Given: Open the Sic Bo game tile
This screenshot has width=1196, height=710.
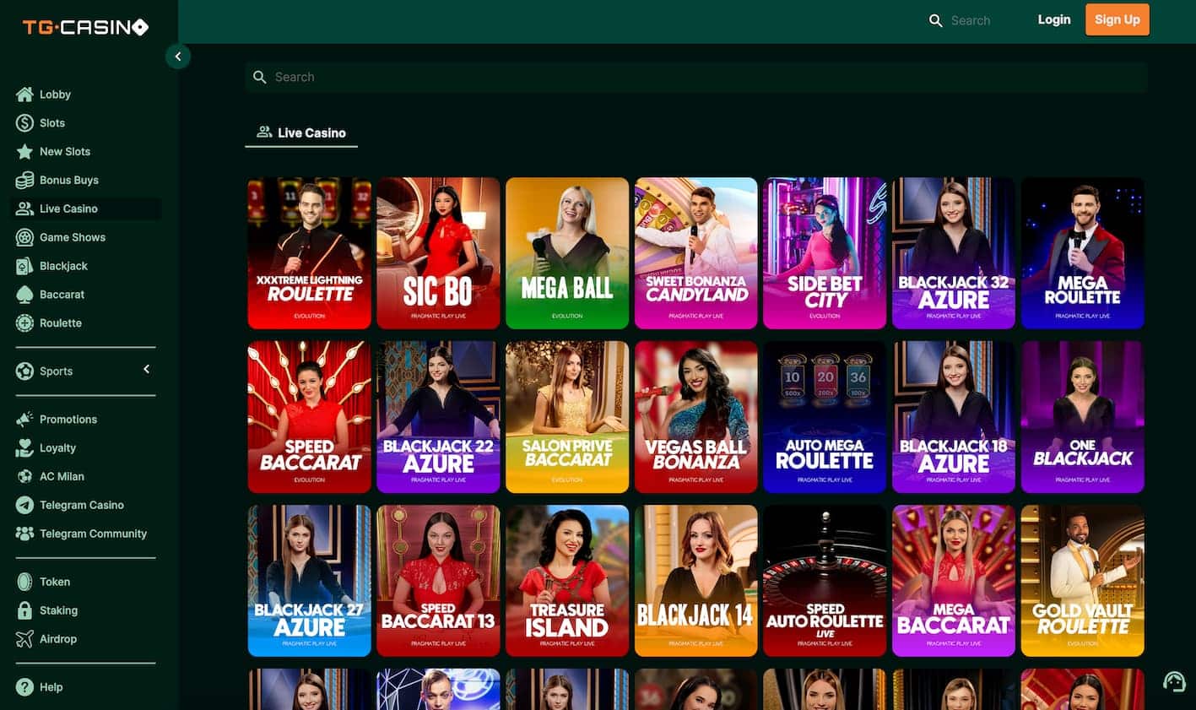Looking at the screenshot, I should point(438,253).
